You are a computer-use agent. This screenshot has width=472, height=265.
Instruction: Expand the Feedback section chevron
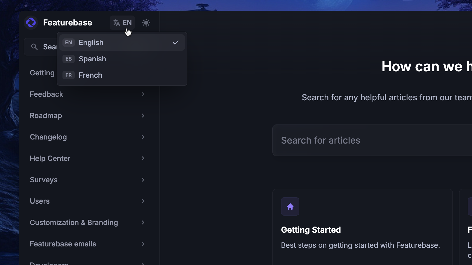pyautogui.click(x=143, y=94)
